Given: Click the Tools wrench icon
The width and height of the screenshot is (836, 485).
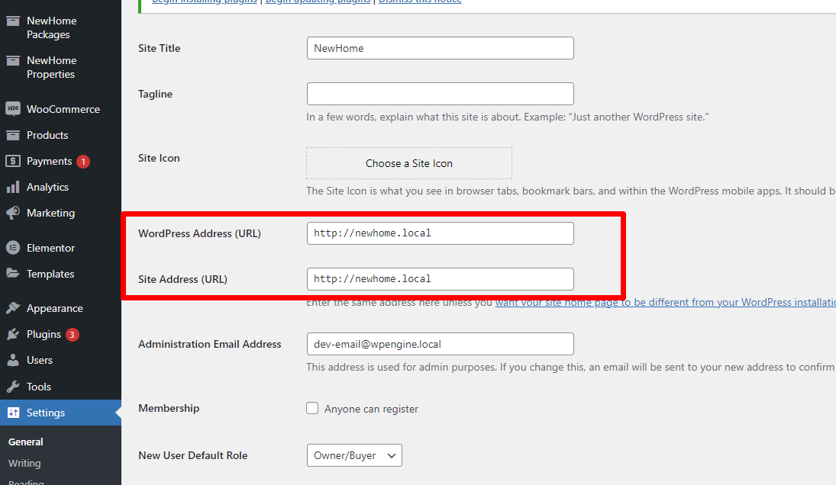Looking at the screenshot, I should click(x=13, y=387).
